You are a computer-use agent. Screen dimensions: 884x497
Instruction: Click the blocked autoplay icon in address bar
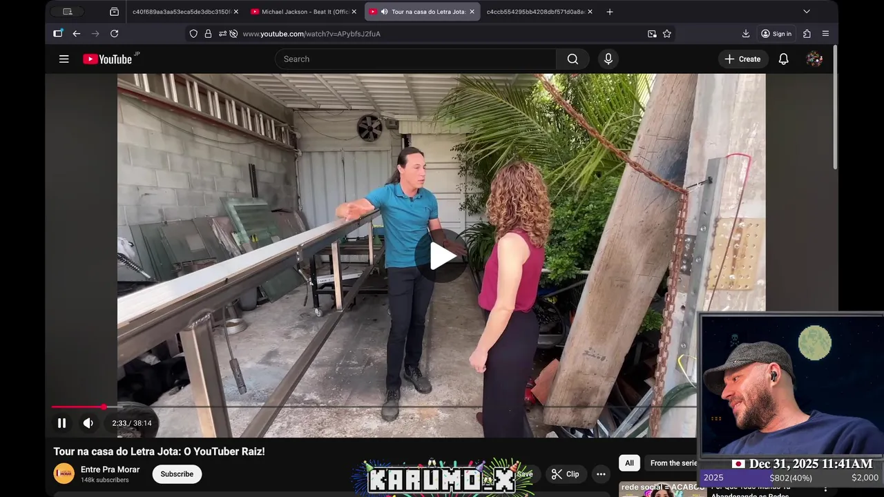233,34
